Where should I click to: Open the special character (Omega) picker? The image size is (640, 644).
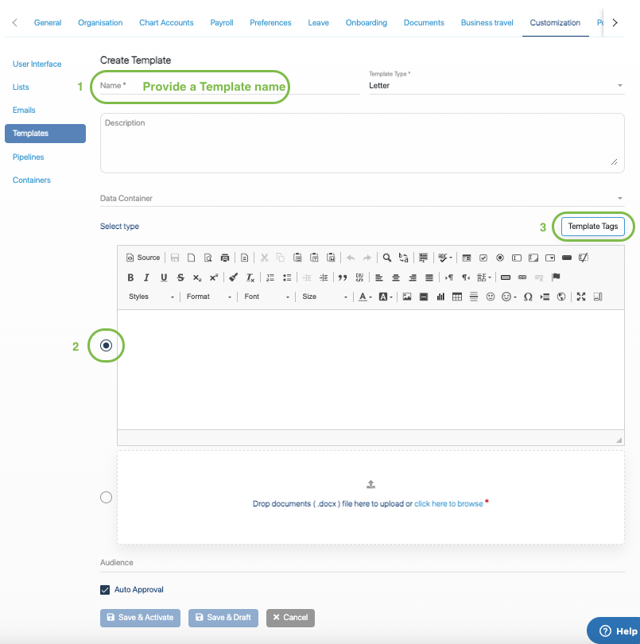(x=528, y=297)
